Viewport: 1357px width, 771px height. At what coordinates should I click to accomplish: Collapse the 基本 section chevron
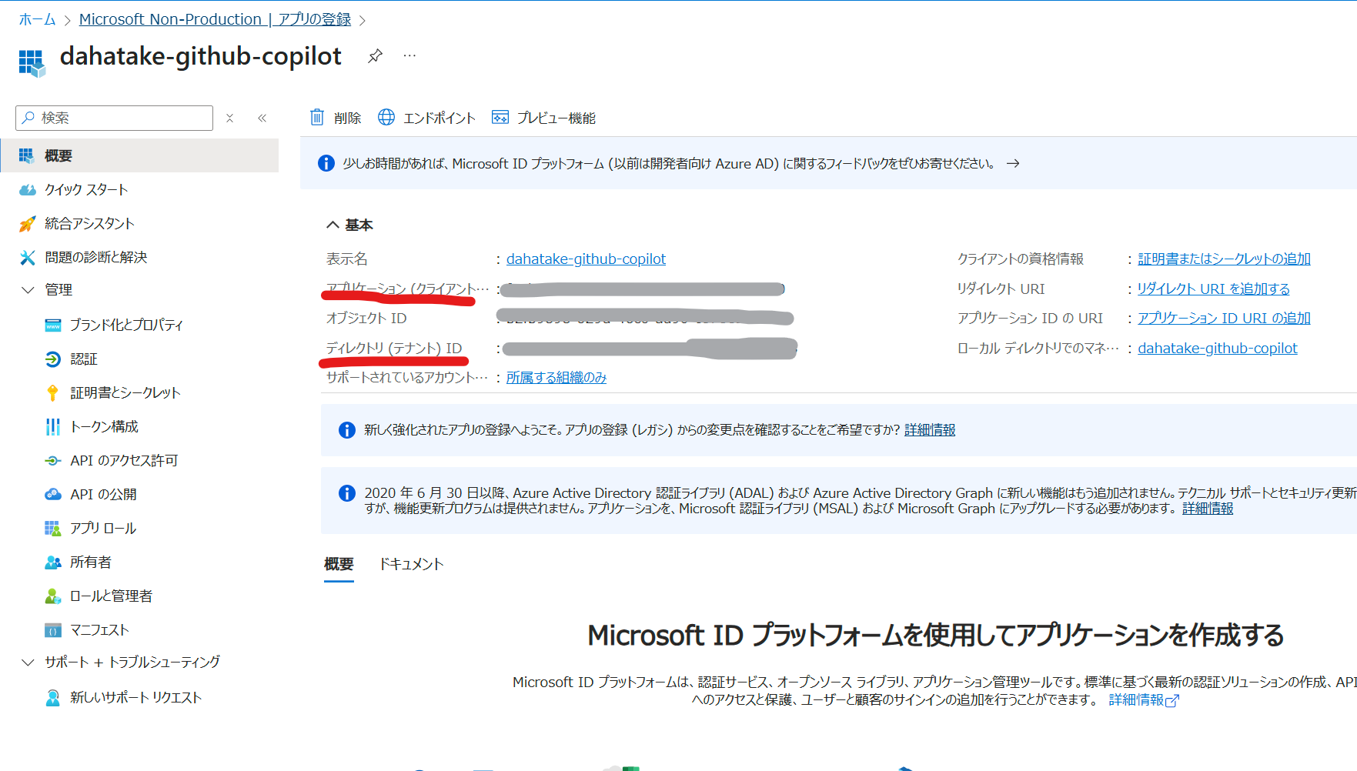(332, 224)
